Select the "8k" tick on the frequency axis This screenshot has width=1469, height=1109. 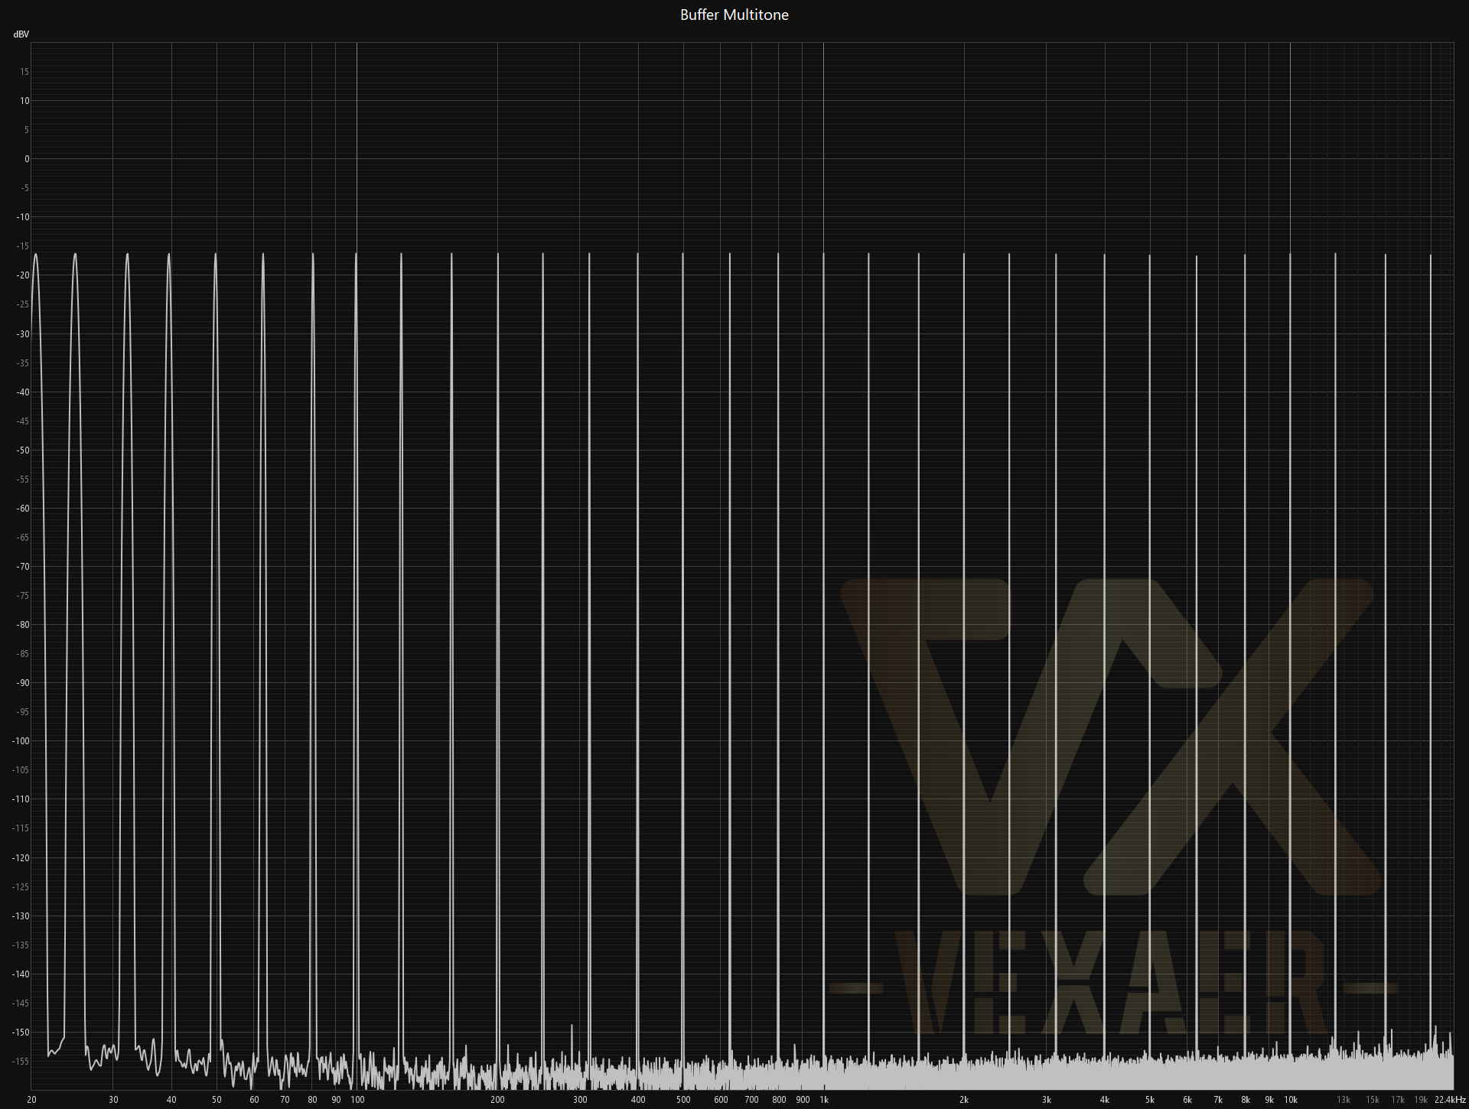(1246, 1100)
